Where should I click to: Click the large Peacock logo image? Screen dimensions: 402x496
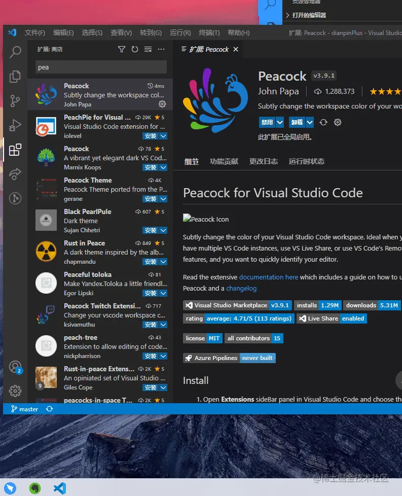[215, 99]
